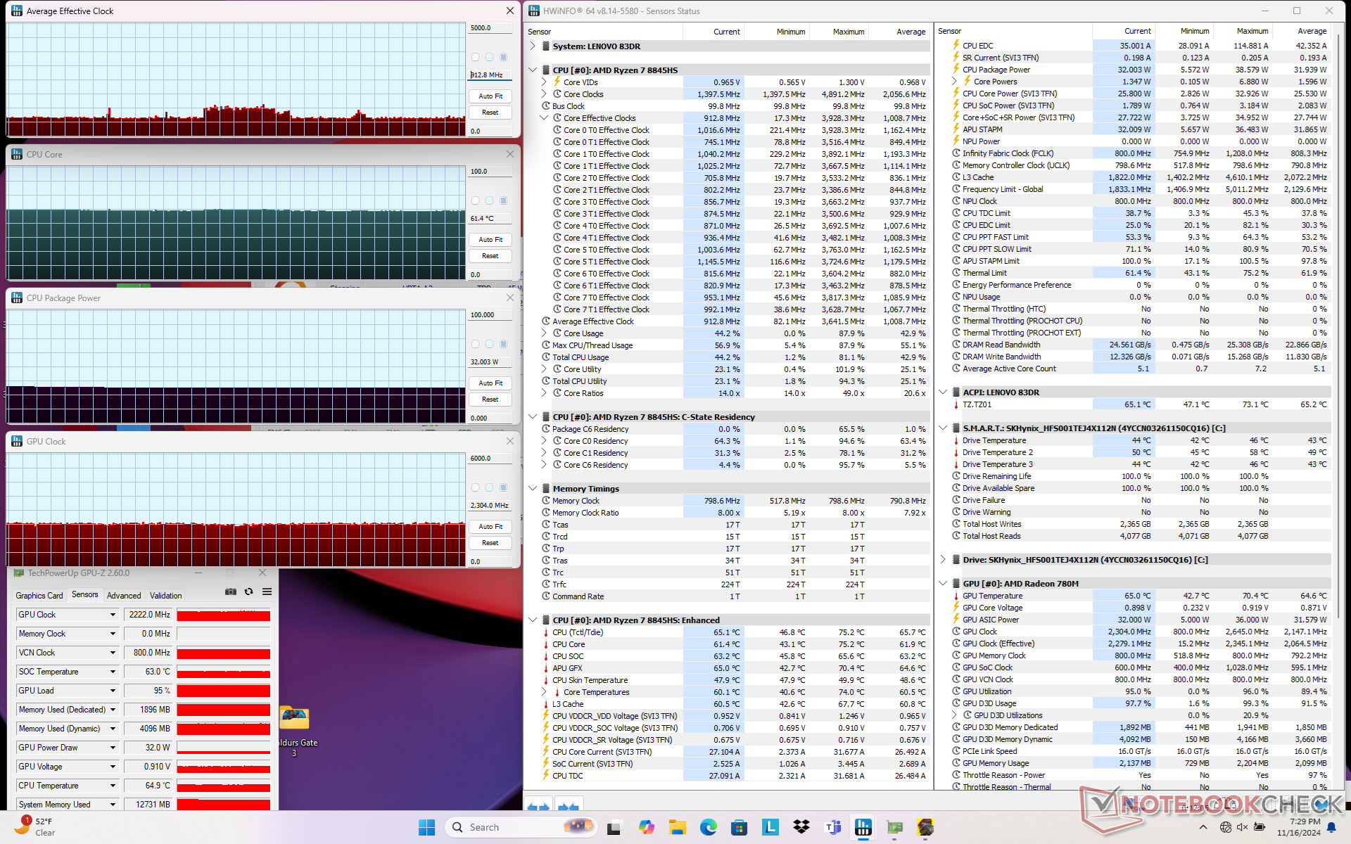
Task: Open GPU Clock sensor dropdown in GPU-Z
Action: pyautogui.click(x=113, y=615)
